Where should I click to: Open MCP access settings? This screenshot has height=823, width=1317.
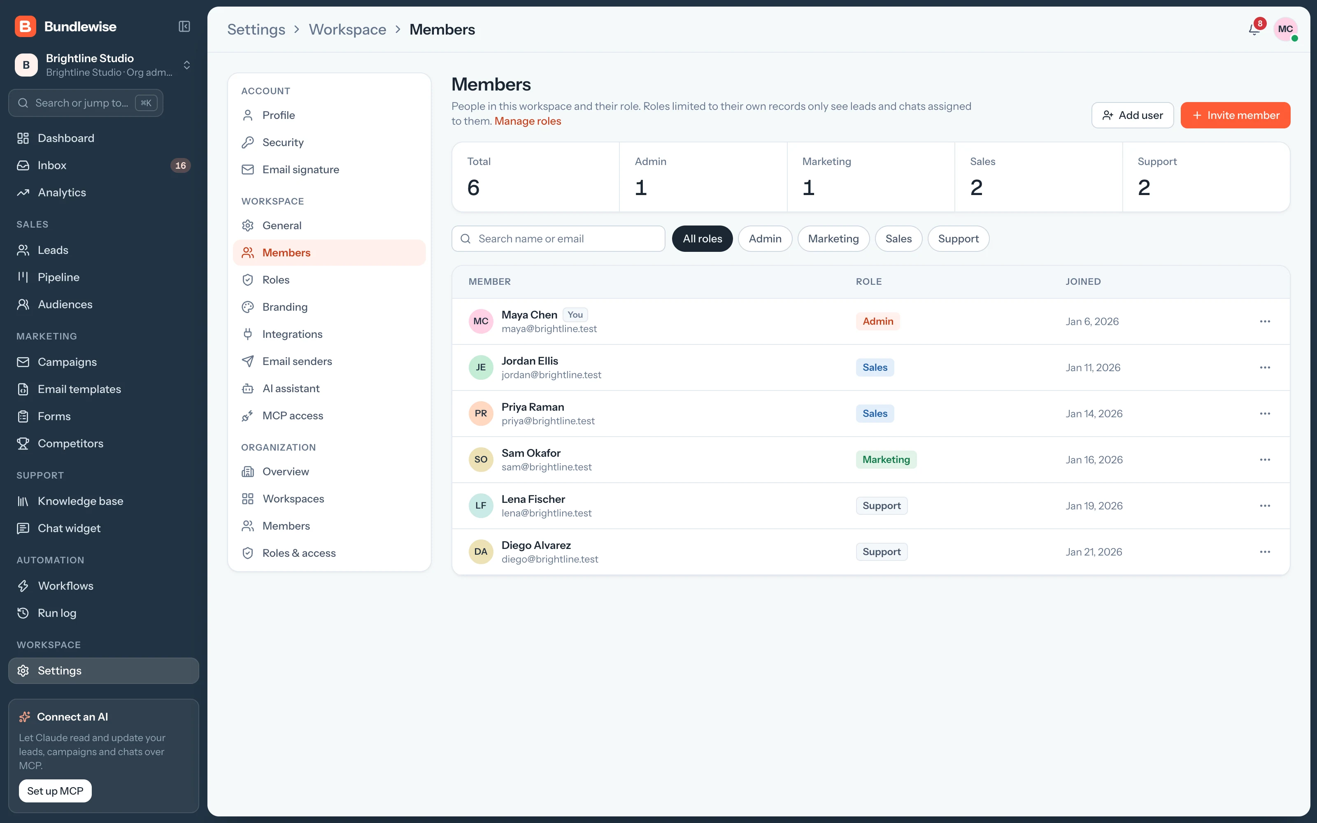pyautogui.click(x=329, y=416)
